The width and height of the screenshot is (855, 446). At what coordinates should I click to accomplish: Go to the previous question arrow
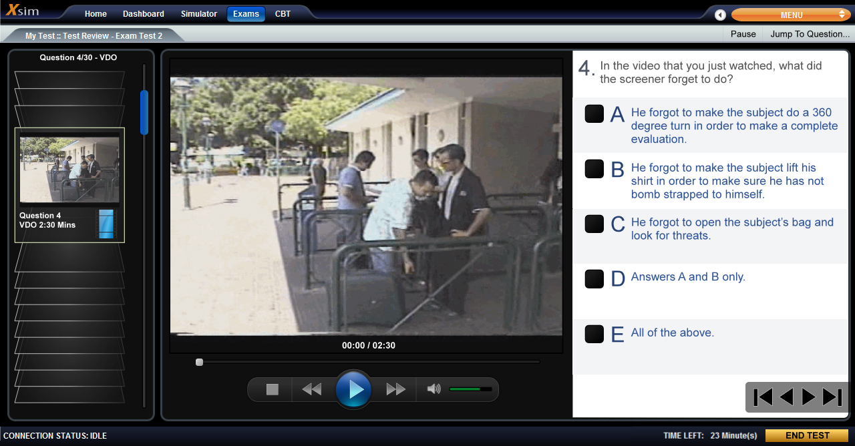786,397
